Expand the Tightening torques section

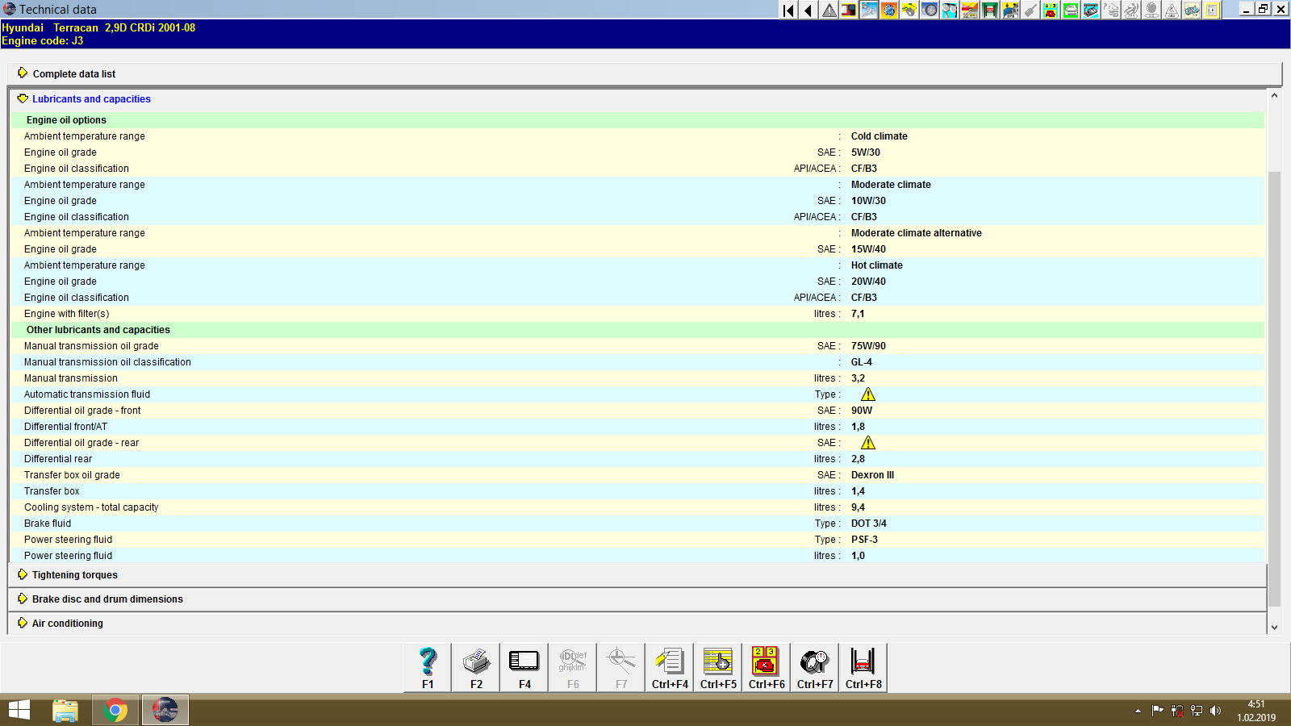[74, 574]
